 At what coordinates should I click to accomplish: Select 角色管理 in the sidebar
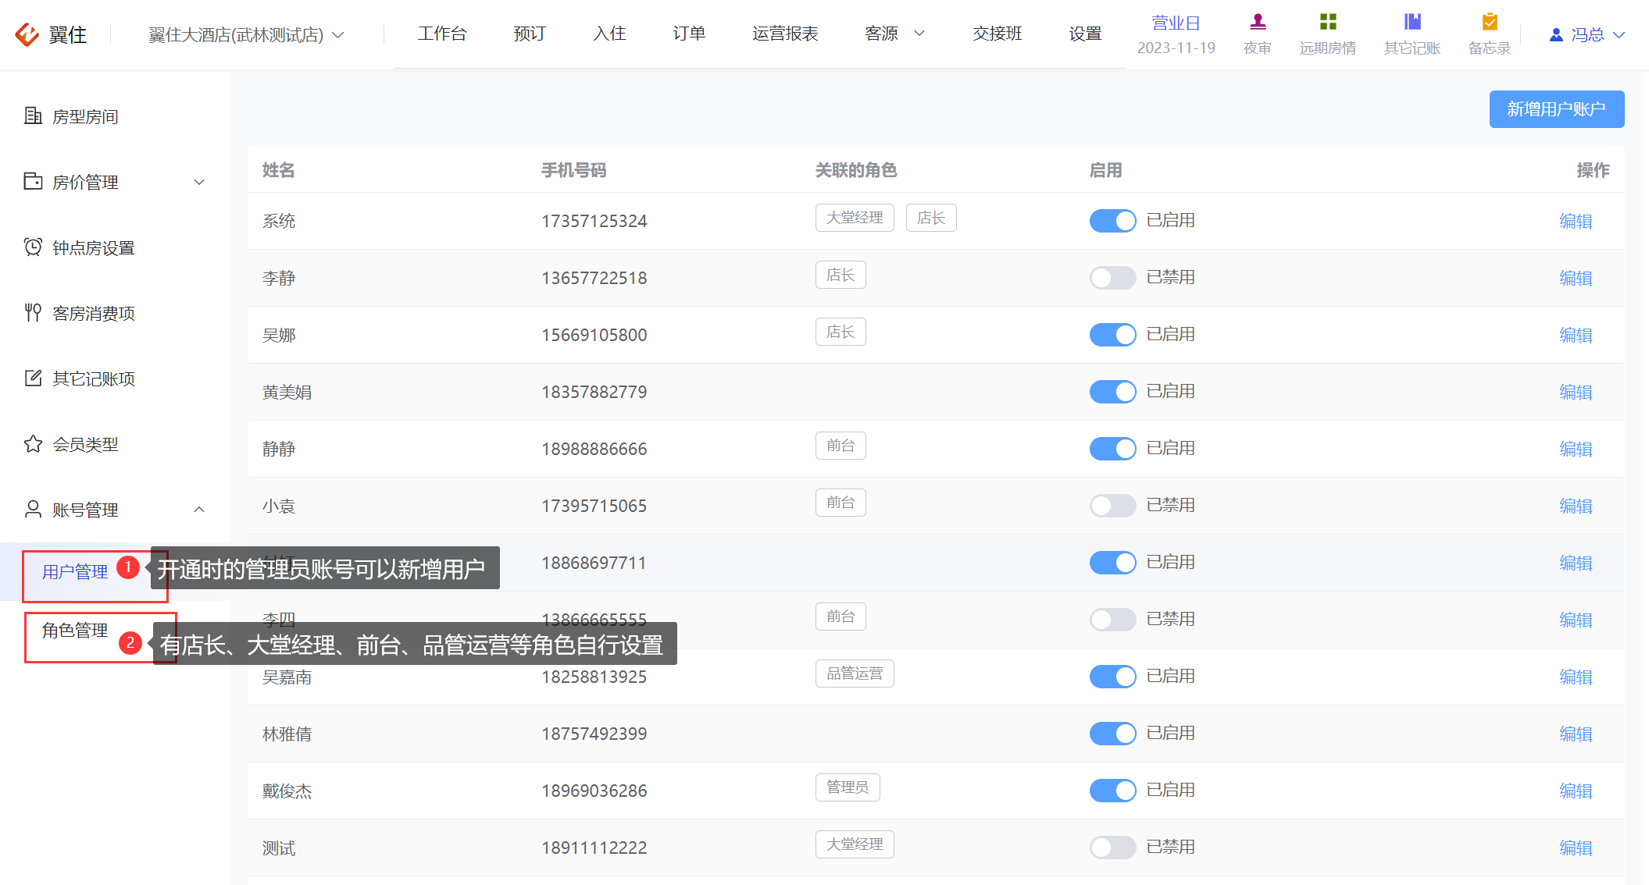tap(75, 630)
